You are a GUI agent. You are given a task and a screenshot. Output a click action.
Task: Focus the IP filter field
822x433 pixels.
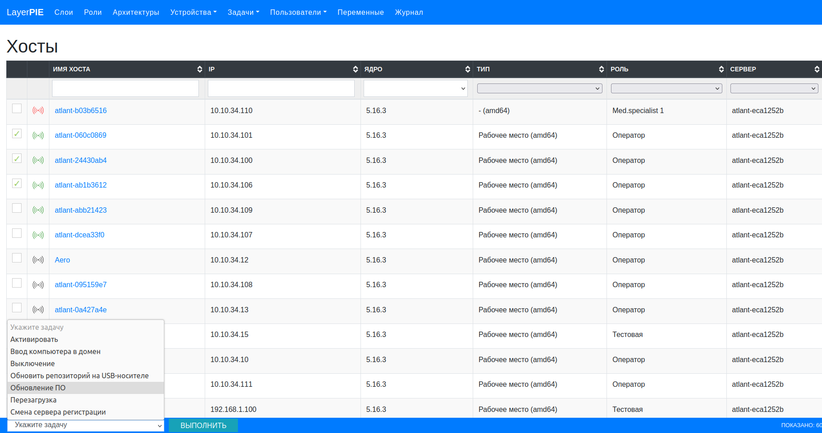pos(281,88)
